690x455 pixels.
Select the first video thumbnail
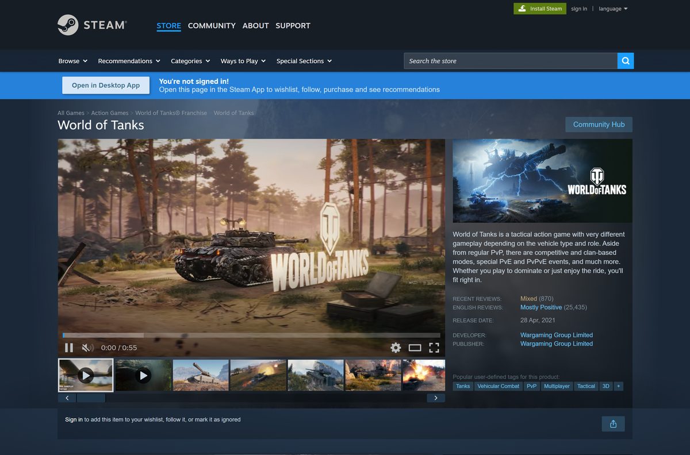pos(86,375)
